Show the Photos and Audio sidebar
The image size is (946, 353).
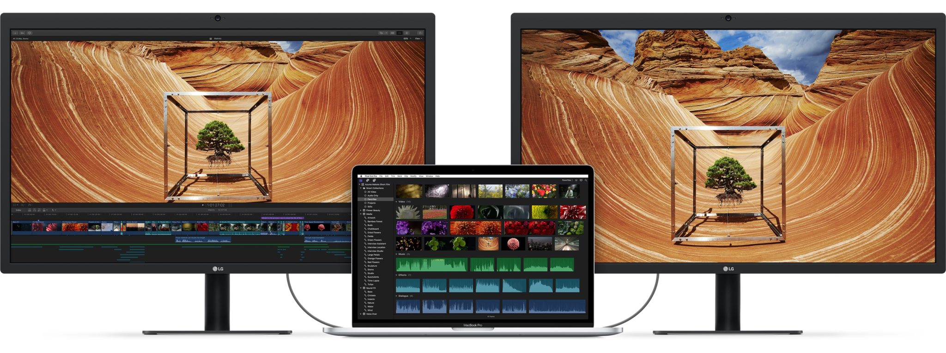pos(368,180)
